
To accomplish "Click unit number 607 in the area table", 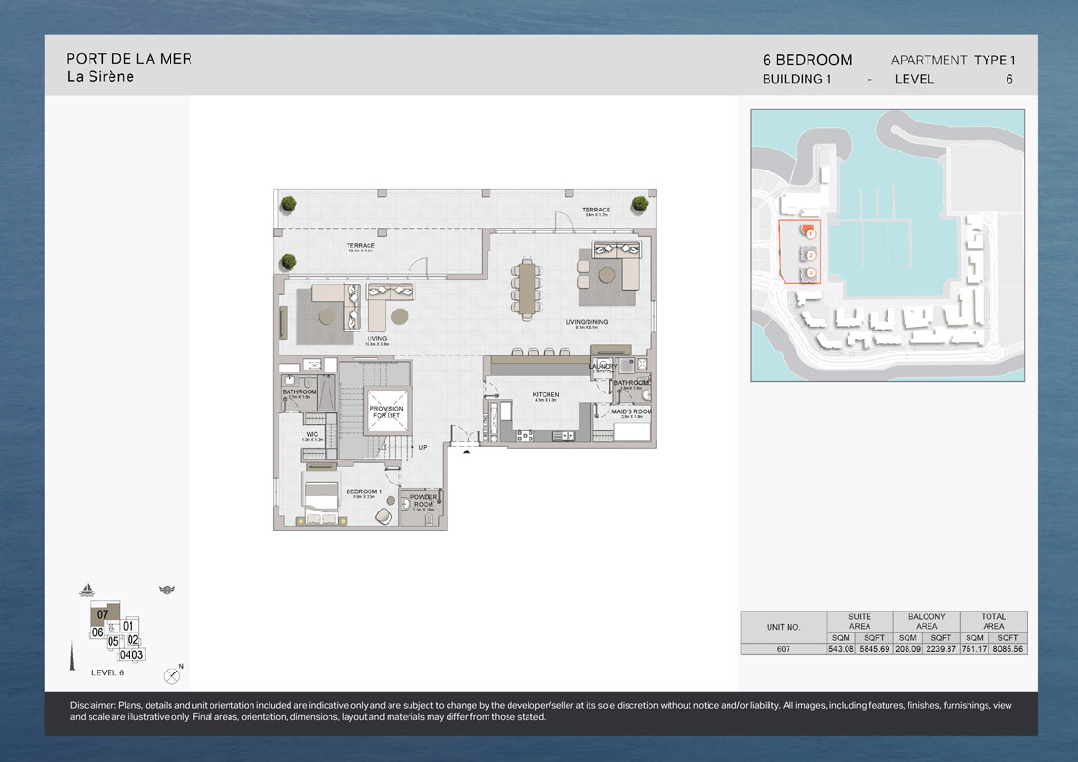I will click(785, 648).
